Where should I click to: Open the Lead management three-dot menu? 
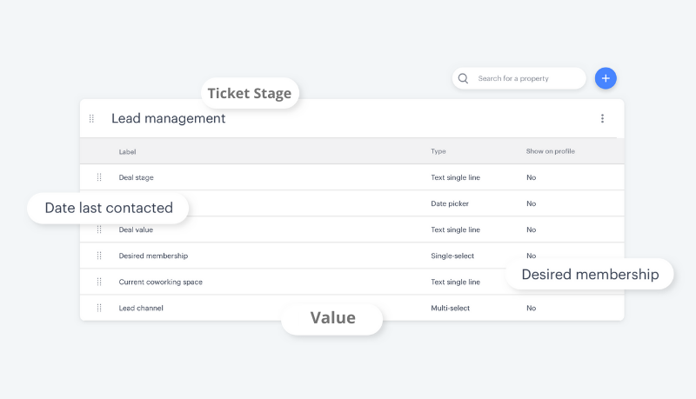pyautogui.click(x=602, y=118)
